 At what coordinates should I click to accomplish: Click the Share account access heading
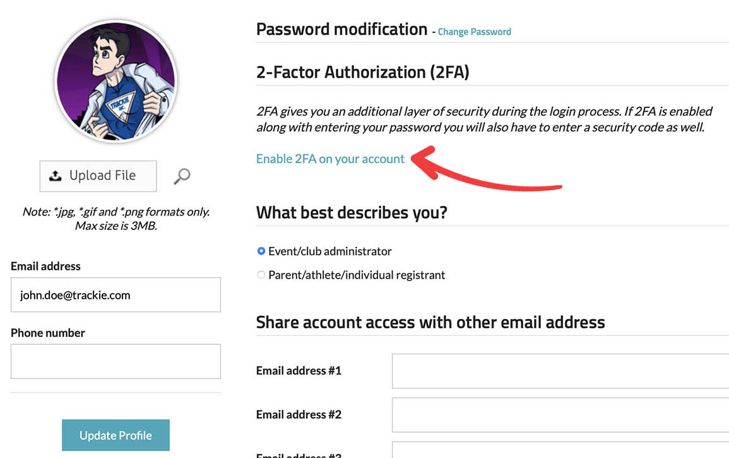coord(430,322)
